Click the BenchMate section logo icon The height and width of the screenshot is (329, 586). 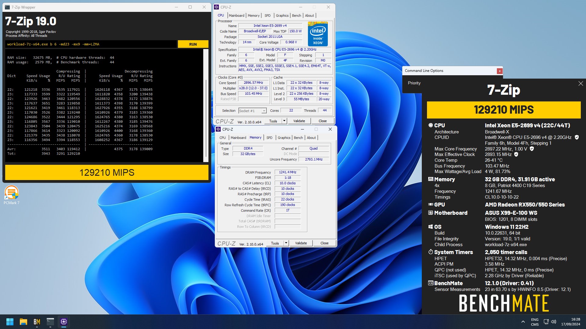coord(431,283)
